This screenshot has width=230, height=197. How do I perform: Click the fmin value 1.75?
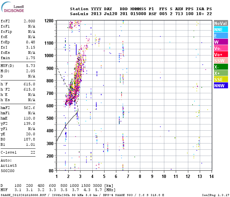(31, 58)
